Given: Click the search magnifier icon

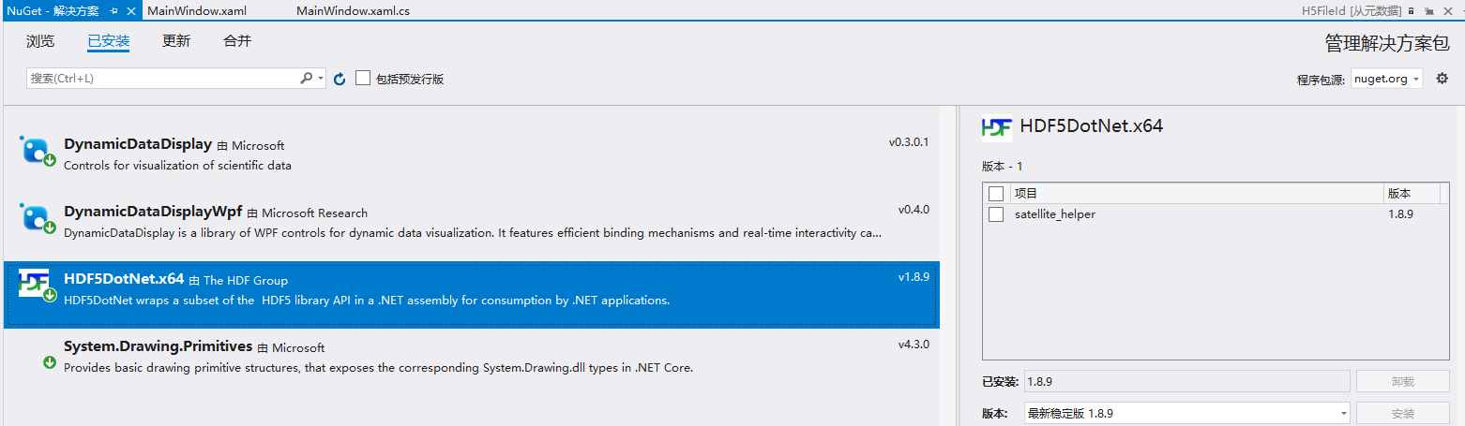Looking at the screenshot, I should click(x=306, y=79).
